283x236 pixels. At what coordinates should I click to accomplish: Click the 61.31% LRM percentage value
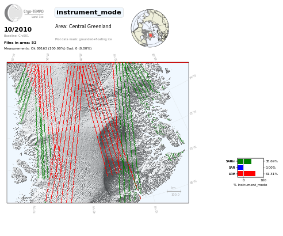click(x=271, y=174)
